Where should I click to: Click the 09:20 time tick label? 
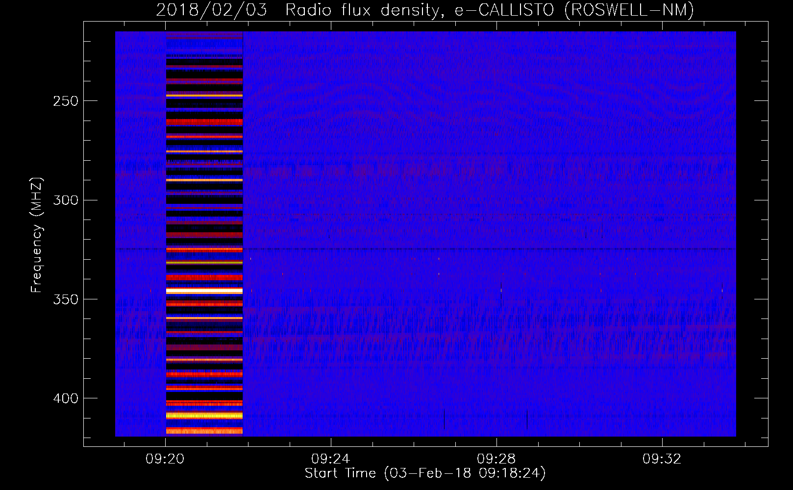point(165,459)
